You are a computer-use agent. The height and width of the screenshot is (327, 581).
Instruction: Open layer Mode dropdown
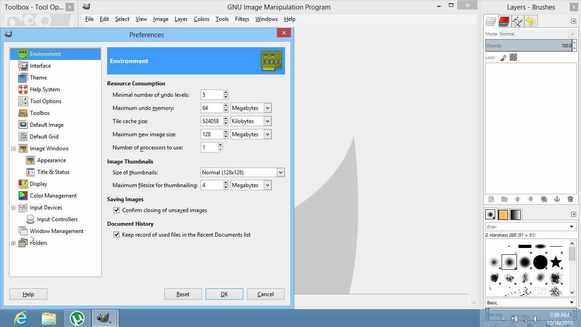coord(530,34)
